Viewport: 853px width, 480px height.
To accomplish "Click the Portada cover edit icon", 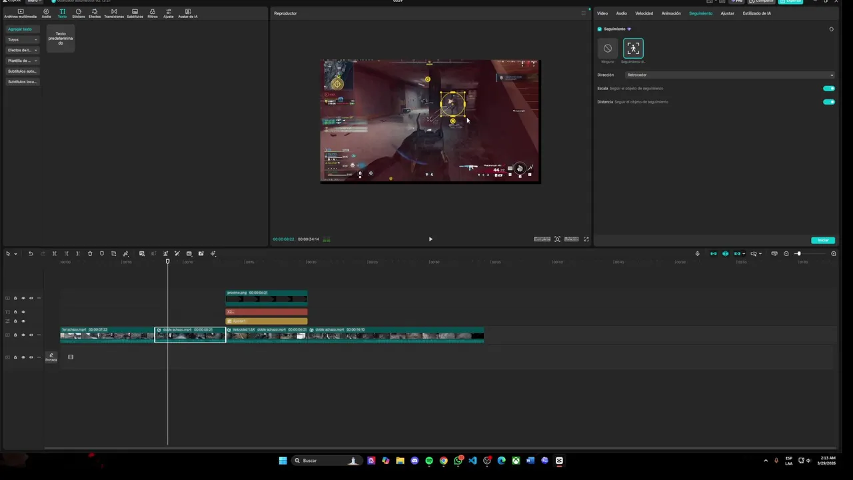I will (51, 357).
